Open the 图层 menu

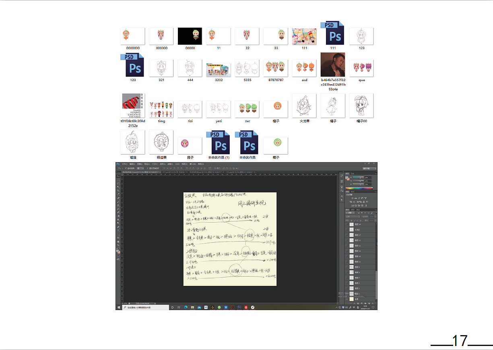click(x=147, y=164)
